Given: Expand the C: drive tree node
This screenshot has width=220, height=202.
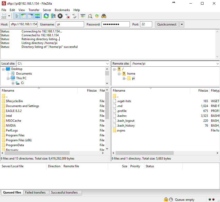Looking at the screenshot, I should pos(13,83).
